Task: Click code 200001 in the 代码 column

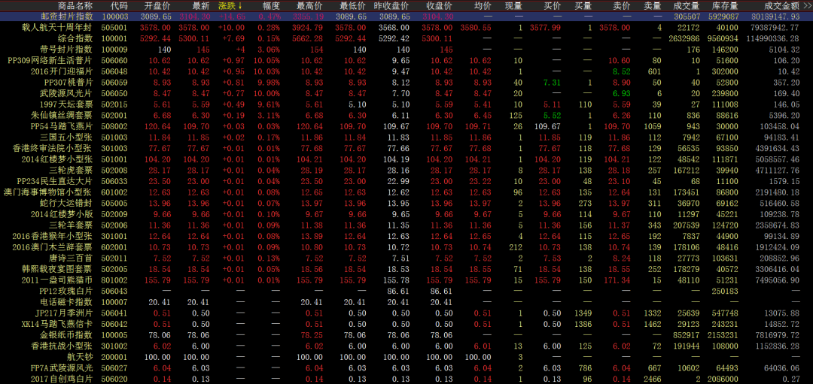Action: click(114, 356)
